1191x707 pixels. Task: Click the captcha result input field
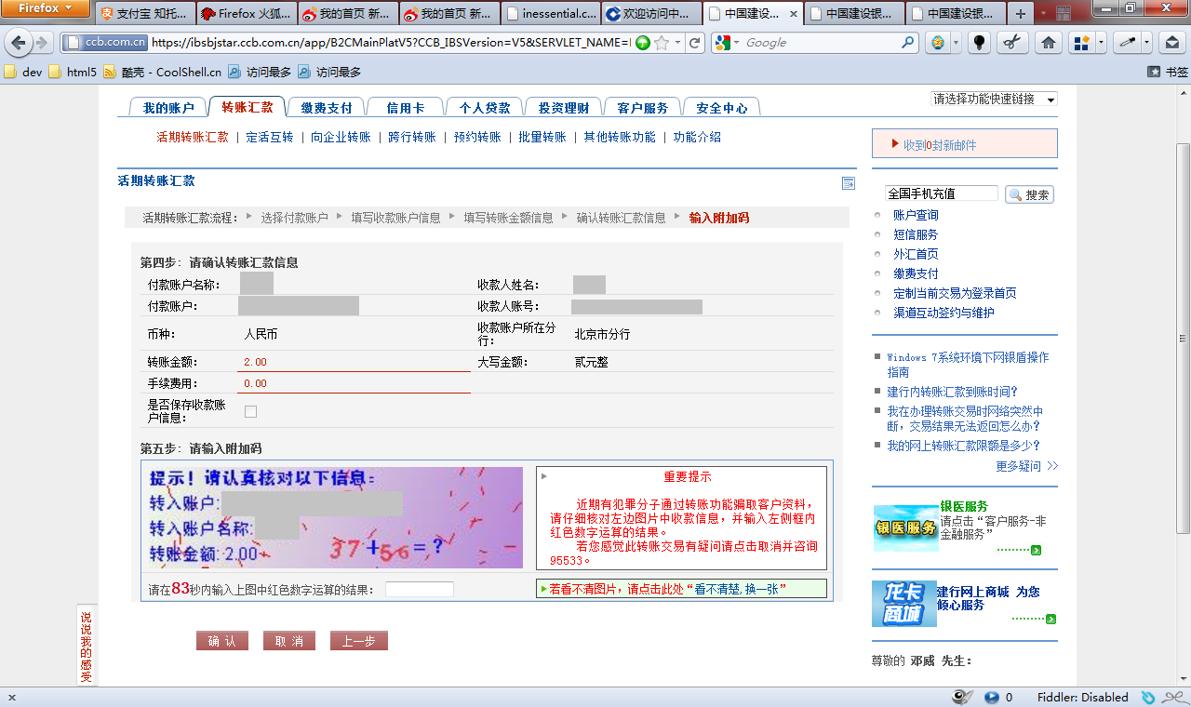click(x=420, y=589)
